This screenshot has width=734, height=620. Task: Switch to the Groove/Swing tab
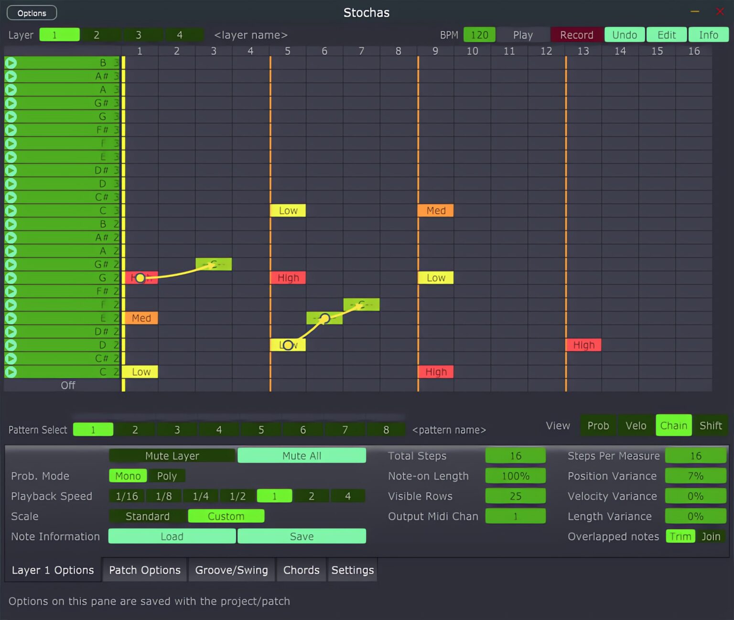(231, 570)
